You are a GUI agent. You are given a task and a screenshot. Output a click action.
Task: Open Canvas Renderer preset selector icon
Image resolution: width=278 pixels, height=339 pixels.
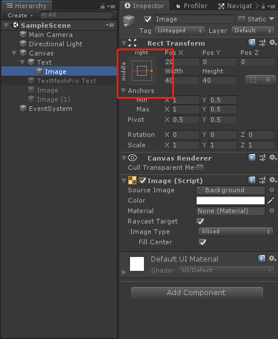[x=262, y=158]
